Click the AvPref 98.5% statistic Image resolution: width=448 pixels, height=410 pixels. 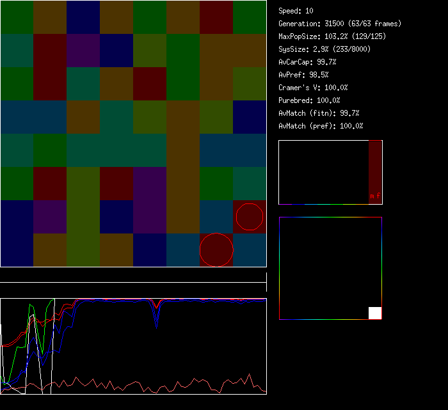[303, 75]
